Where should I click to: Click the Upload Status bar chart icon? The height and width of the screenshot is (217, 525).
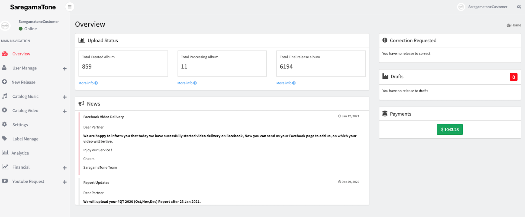point(82,40)
